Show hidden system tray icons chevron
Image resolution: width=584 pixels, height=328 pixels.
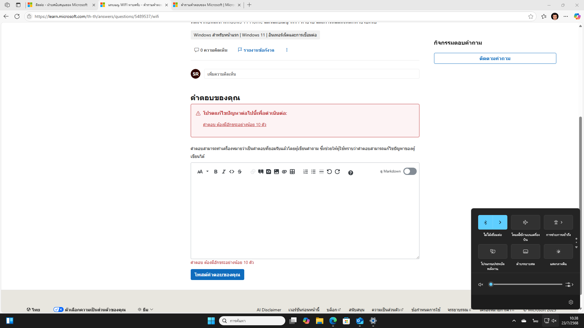coord(514,321)
